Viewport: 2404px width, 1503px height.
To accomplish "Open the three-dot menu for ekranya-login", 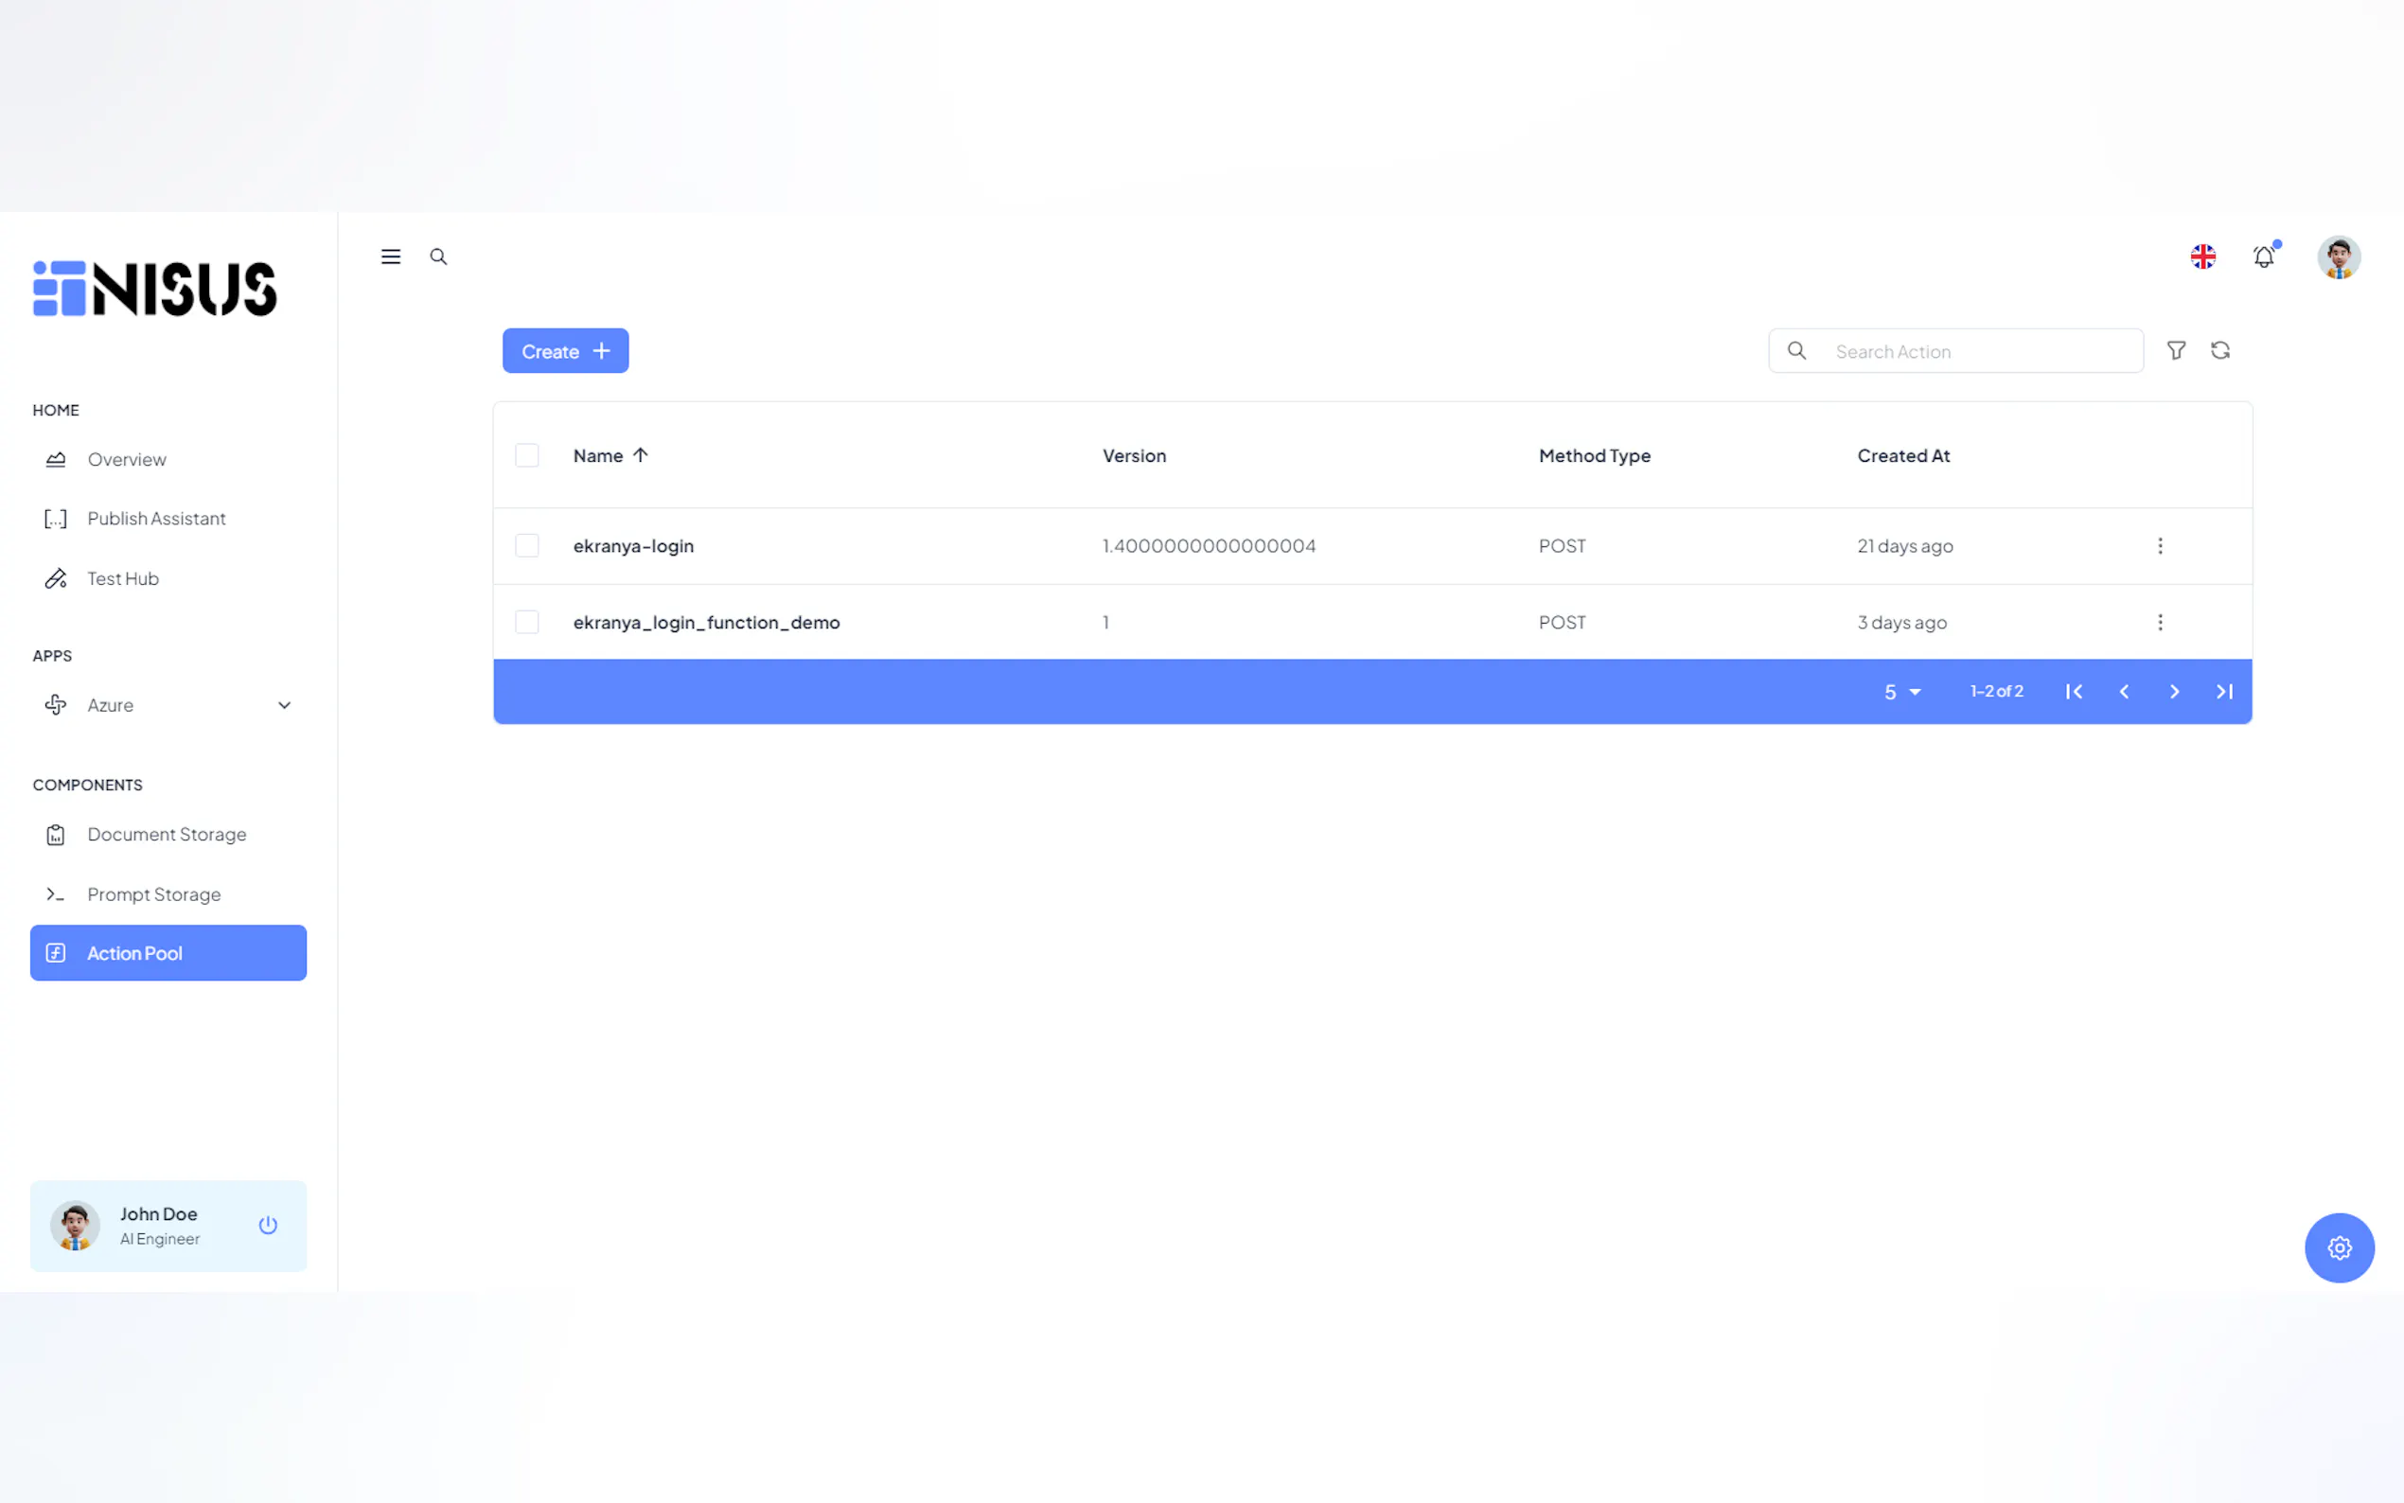I will (x=2160, y=546).
